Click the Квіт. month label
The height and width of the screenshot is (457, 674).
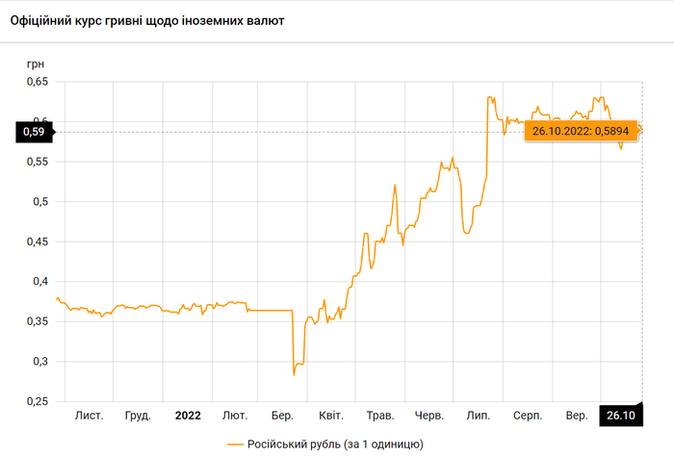click(332, 416)
